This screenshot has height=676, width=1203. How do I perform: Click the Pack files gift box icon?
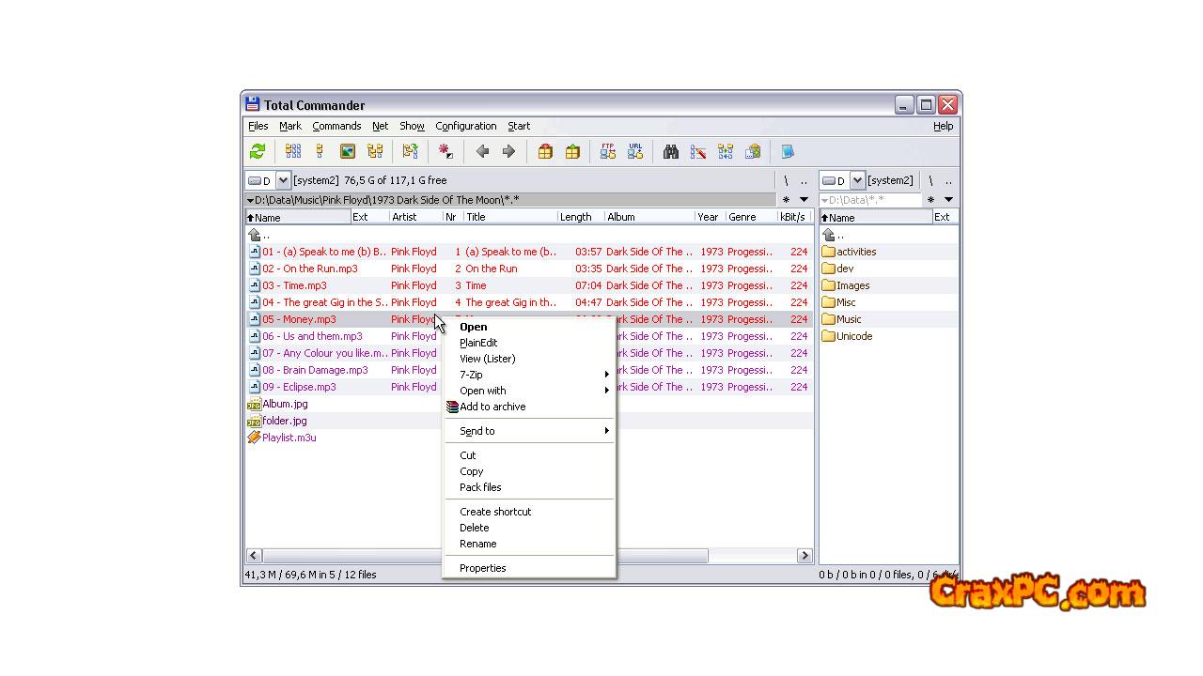(545, 151)
